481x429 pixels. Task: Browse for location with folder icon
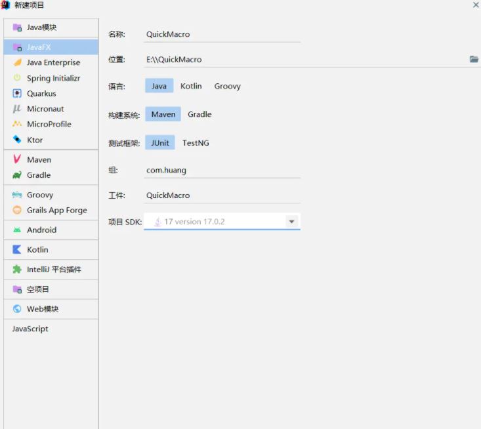(x=474, y=59)
